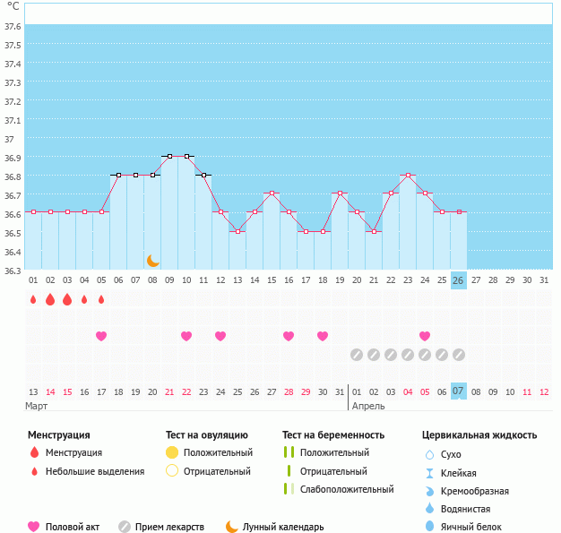Click the Половой акт legend heart icon
Image resolution: width=561 pixels, height=533 pixels.
[x=34, y=527]
